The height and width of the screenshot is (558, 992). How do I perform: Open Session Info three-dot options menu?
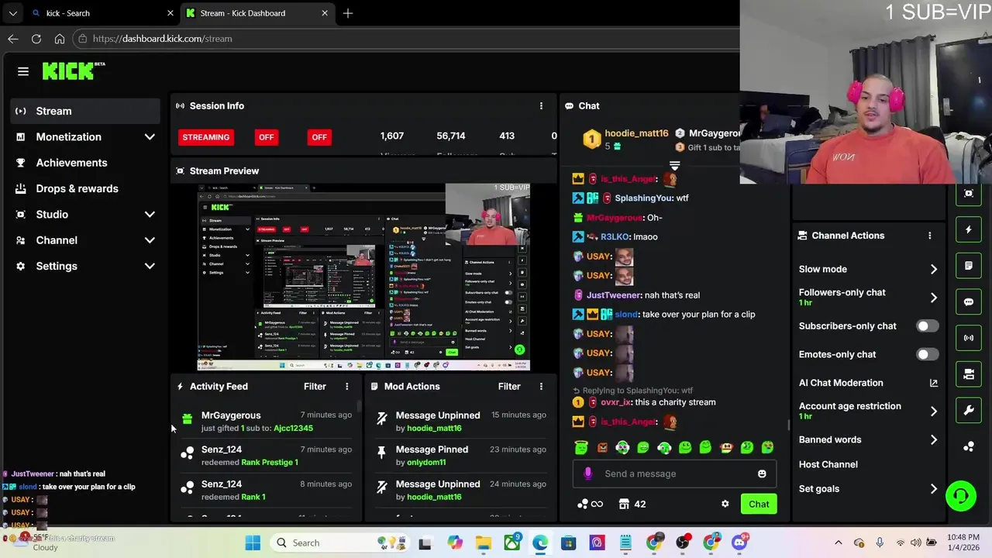(x=541, y=106)
